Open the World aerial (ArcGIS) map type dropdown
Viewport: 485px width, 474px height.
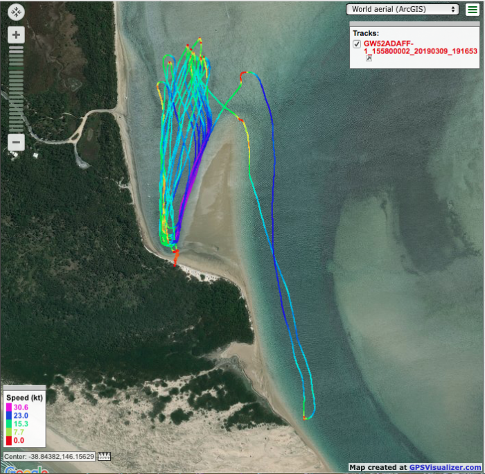(403, 9)
